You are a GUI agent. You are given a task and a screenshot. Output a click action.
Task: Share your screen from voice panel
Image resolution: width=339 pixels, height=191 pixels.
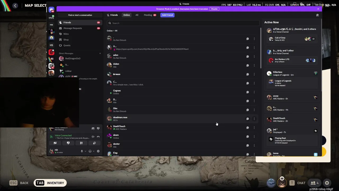(68, 143)
